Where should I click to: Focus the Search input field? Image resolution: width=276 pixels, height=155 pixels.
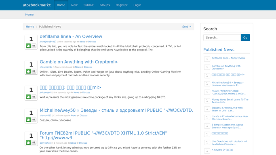222,38
